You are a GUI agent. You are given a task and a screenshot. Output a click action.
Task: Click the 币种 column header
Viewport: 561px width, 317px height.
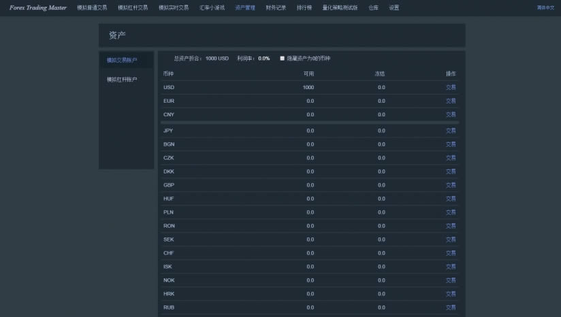pos(169,73)
